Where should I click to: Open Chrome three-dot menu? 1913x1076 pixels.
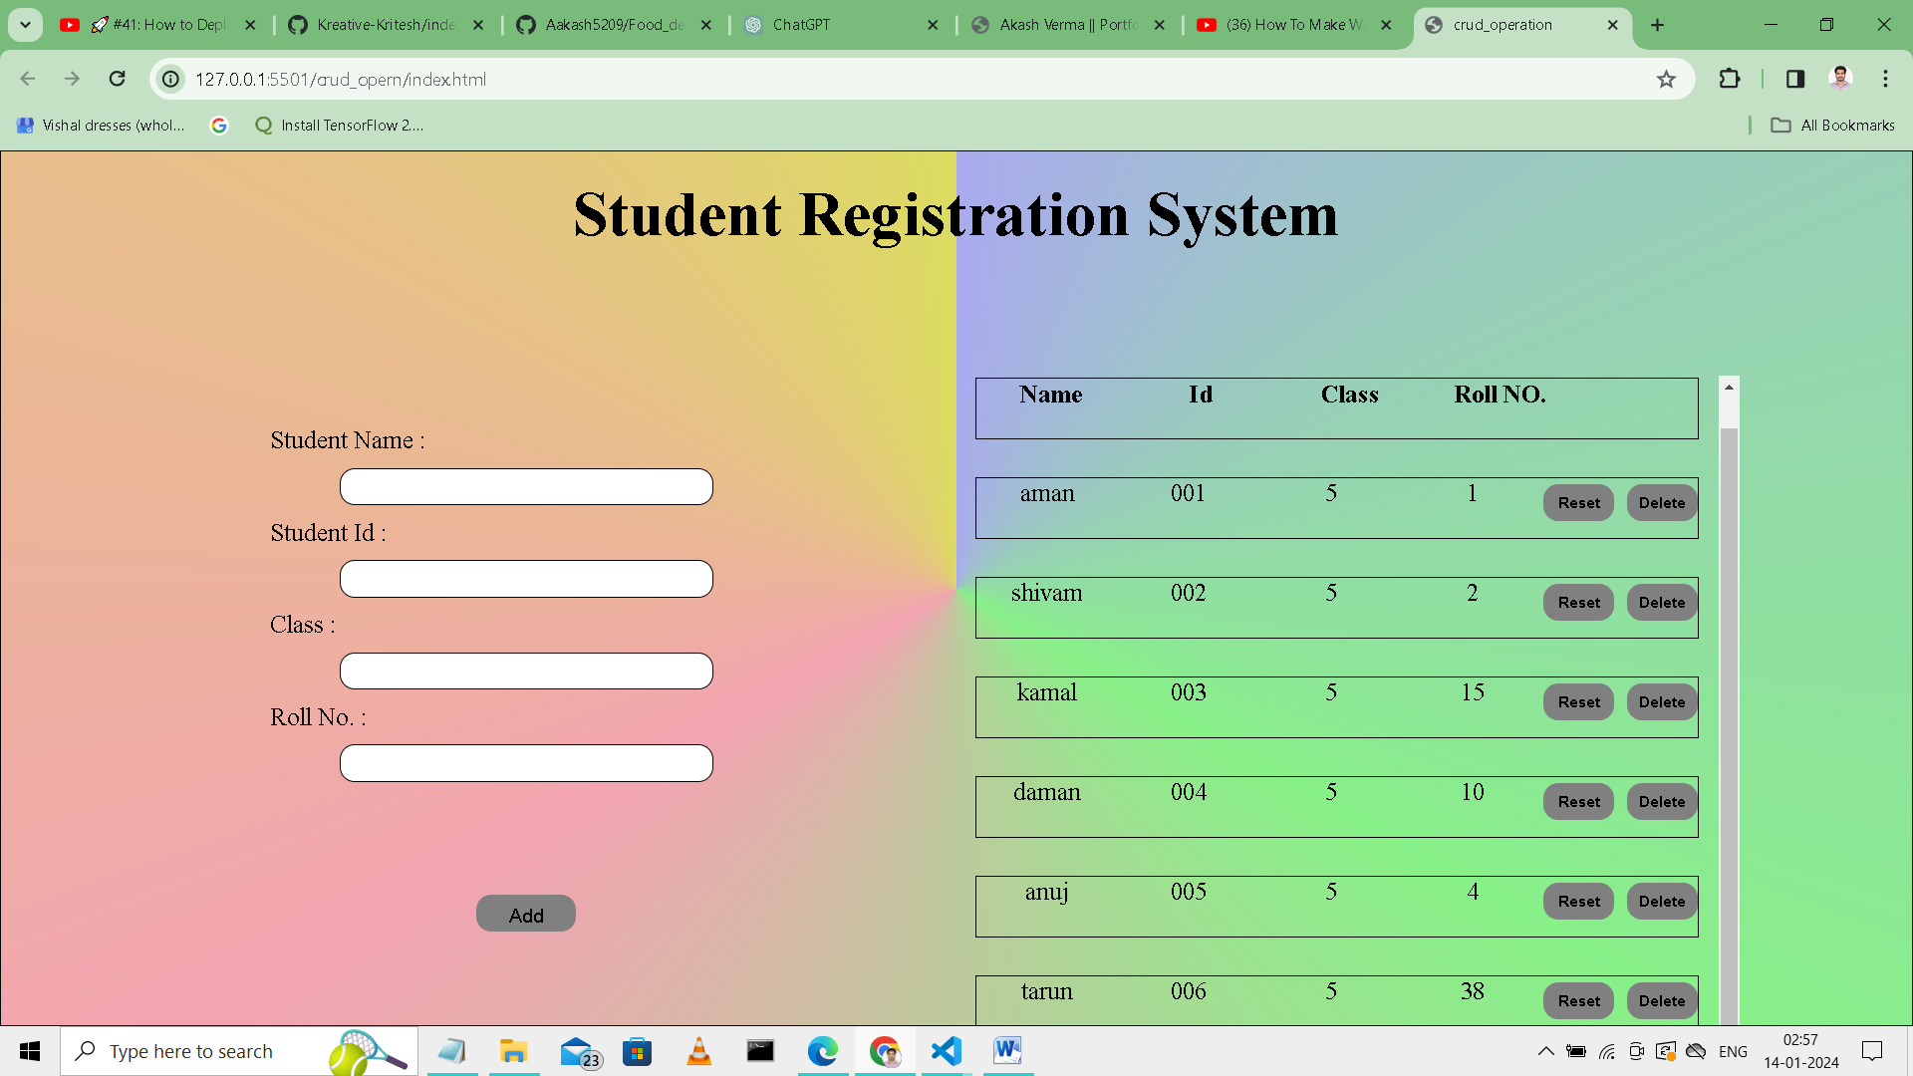(x=1885, y=79)
